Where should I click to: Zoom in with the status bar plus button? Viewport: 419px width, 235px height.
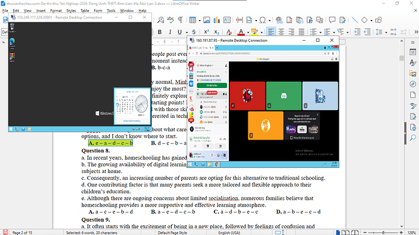coord(401,233)
